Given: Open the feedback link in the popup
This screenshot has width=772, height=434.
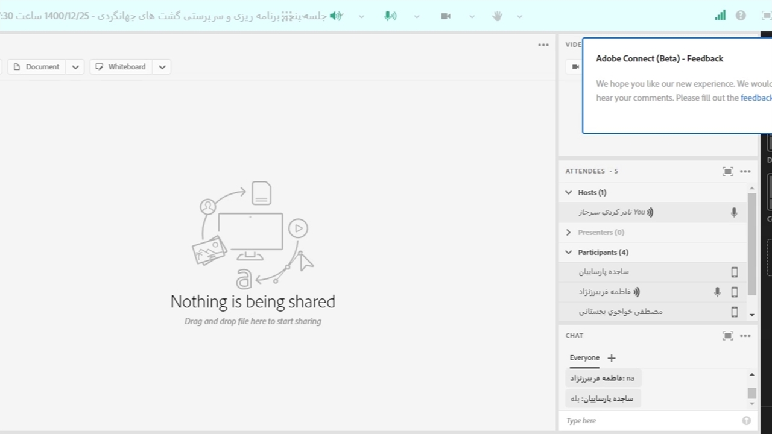Looking at the screenshot, I should coord(756,98).
